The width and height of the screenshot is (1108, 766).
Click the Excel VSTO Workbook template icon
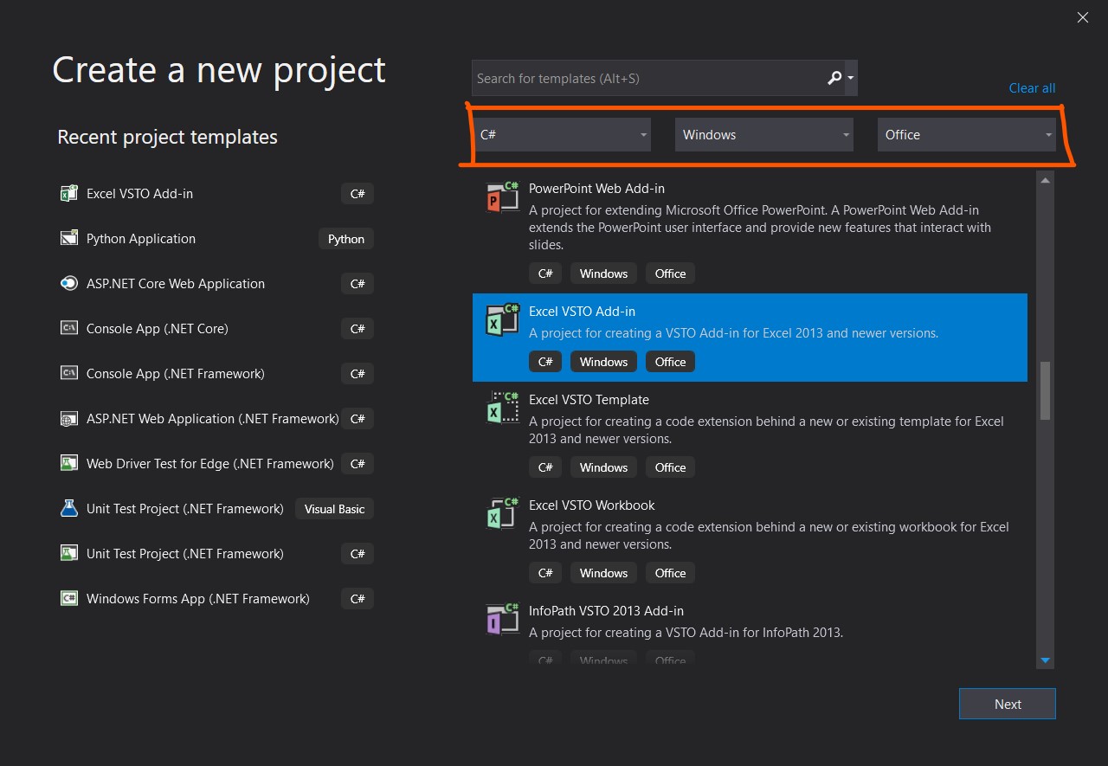(502, 514)
